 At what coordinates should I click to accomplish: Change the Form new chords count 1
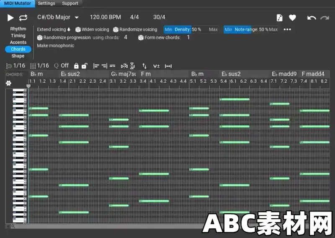pos(188,37)
